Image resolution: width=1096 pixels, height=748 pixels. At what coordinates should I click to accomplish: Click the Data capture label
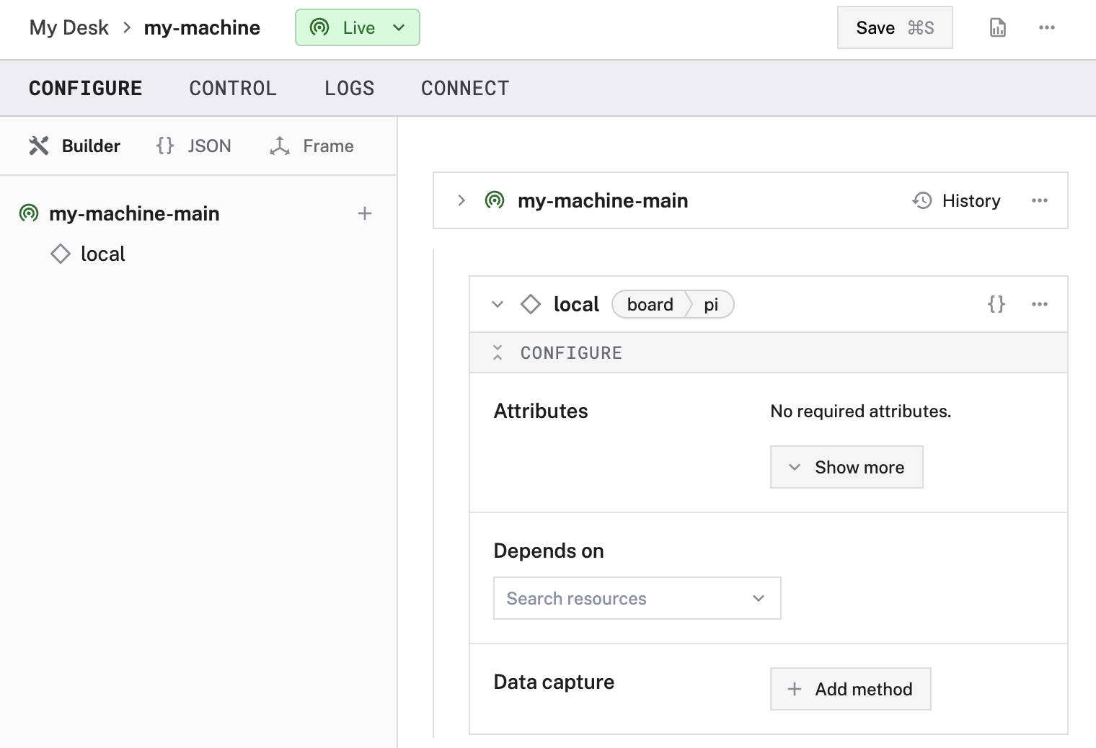click(x=554, y=682)
